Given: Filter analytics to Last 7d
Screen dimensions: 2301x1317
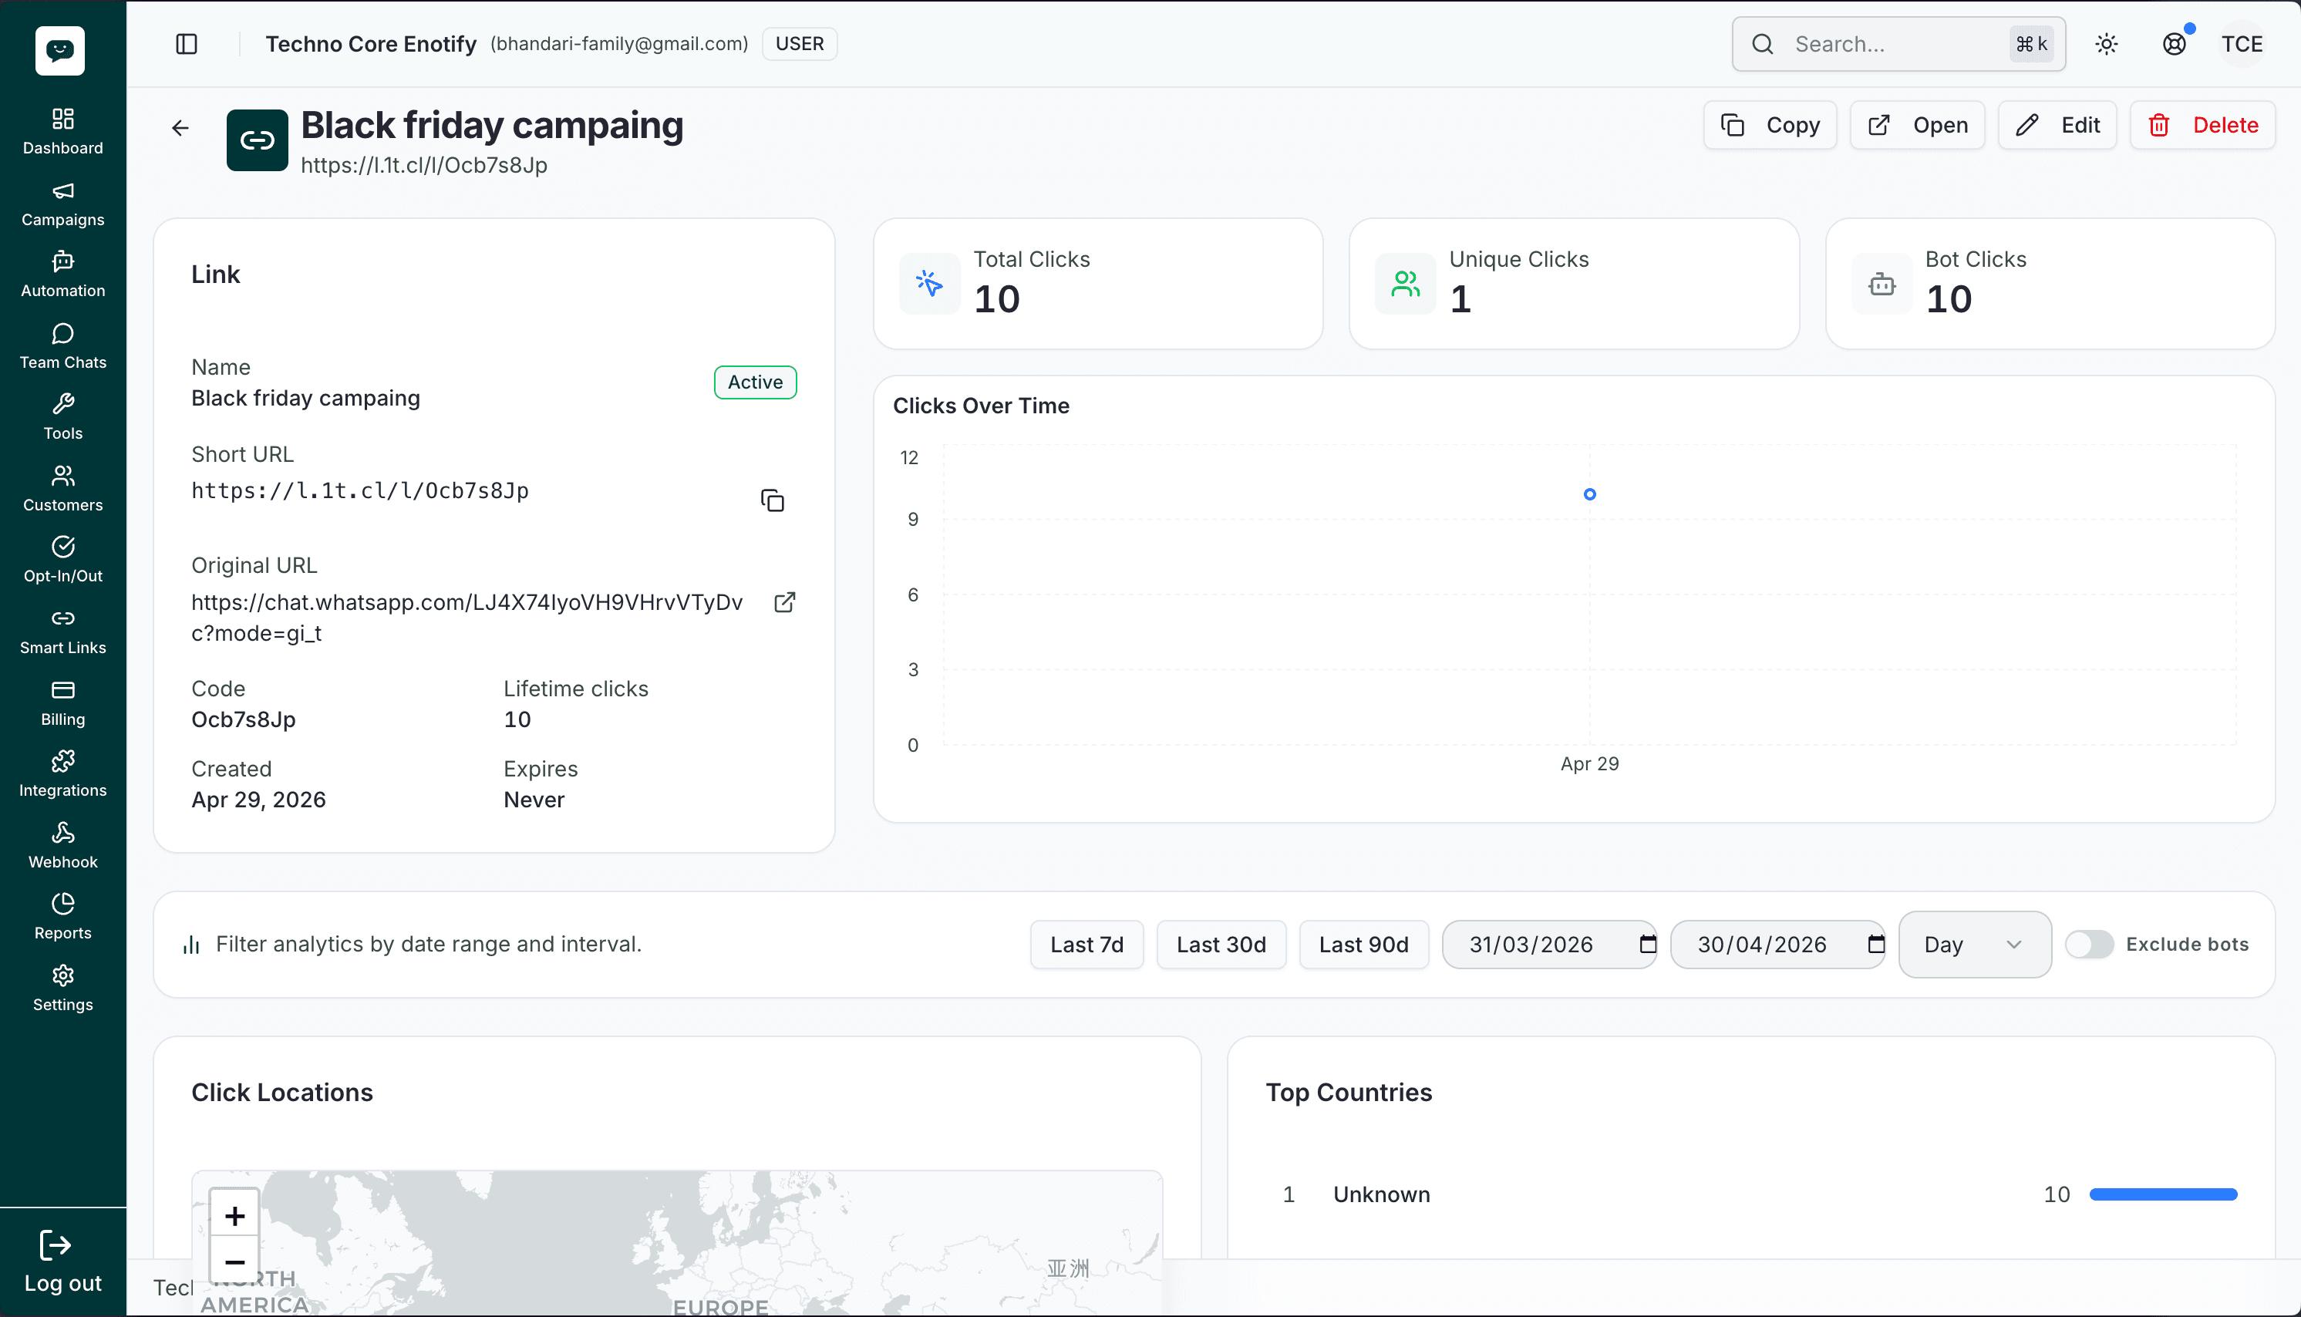Looking at the screenshot, I should point(1086,945).
